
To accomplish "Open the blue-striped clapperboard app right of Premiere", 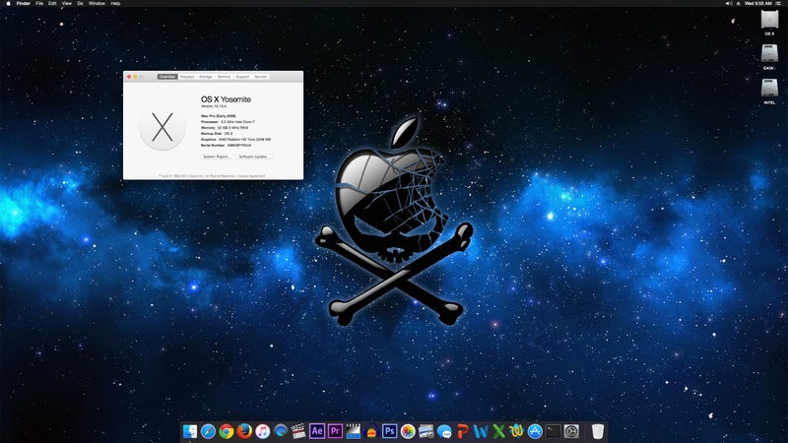I will [354, 431].
